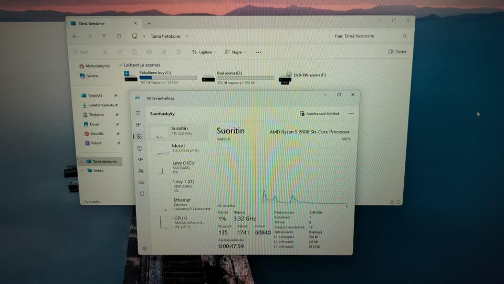Open the Uusi dropdown in Explorer toolbar

pyautogui.click(x=82, y=52)
